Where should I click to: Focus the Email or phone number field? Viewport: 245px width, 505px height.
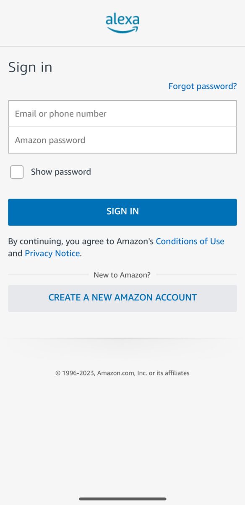(122, 114)
